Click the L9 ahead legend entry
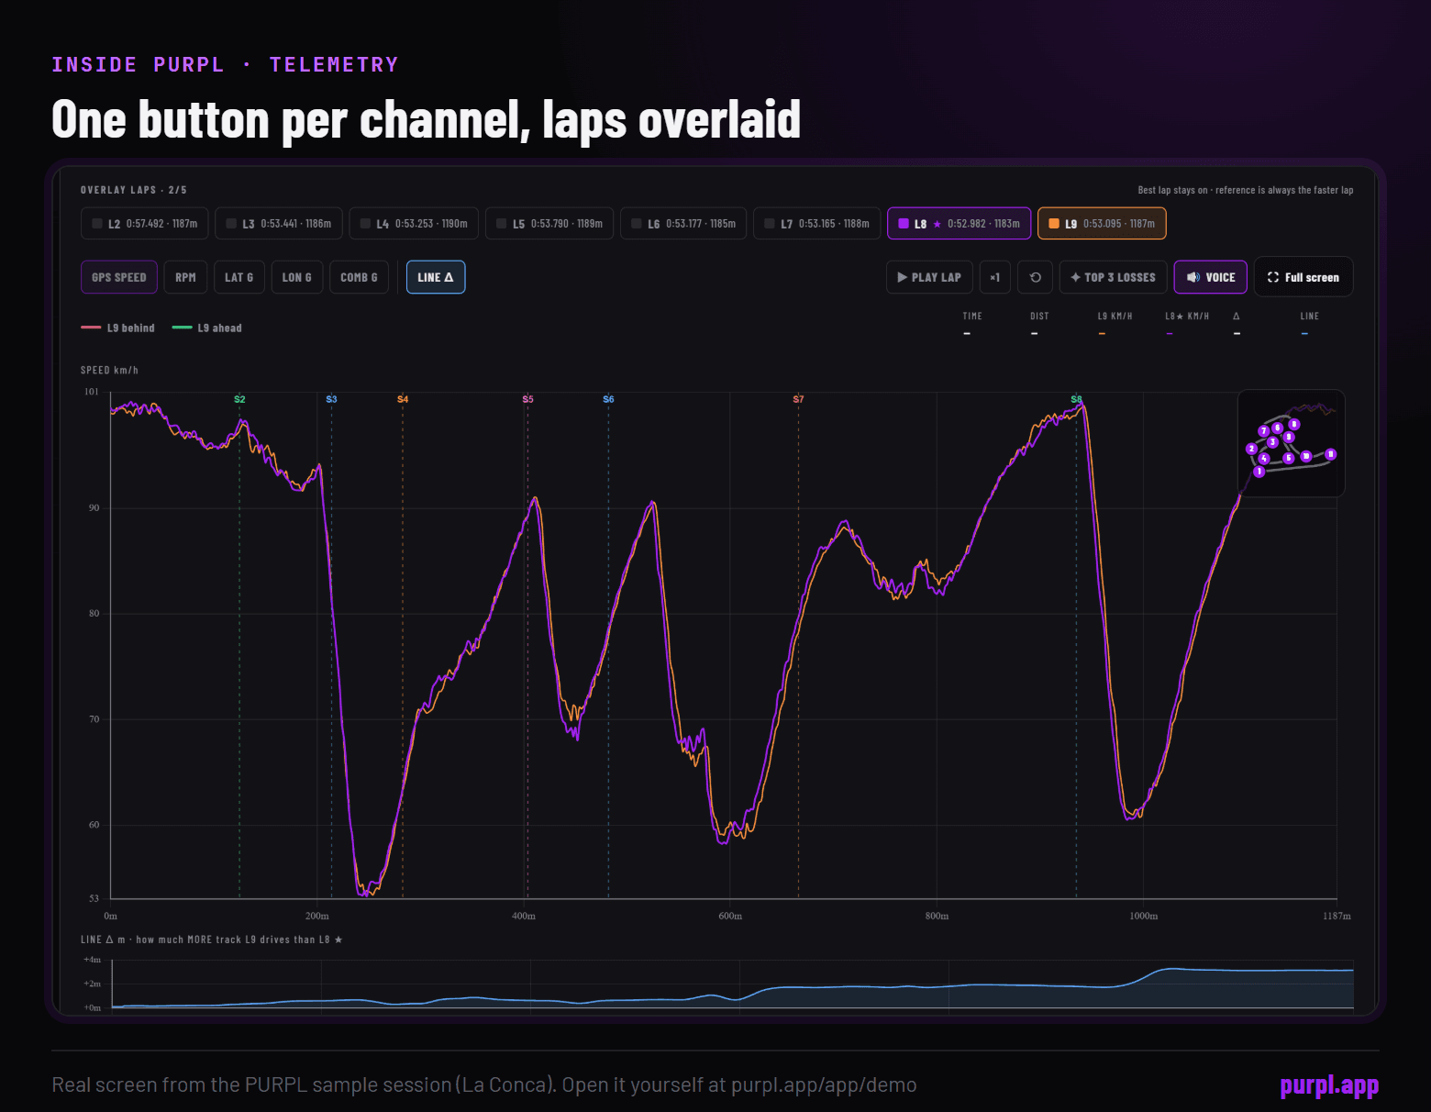Screen dimensions: 1431x1112 [x=207, y=328]
